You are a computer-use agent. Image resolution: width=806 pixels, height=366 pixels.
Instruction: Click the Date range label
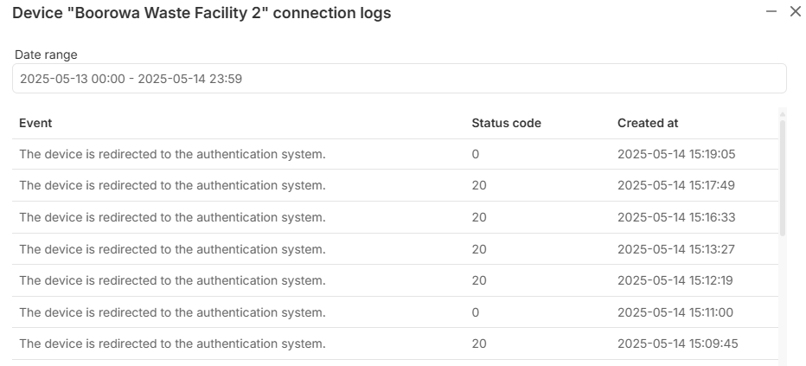point(46,55)
